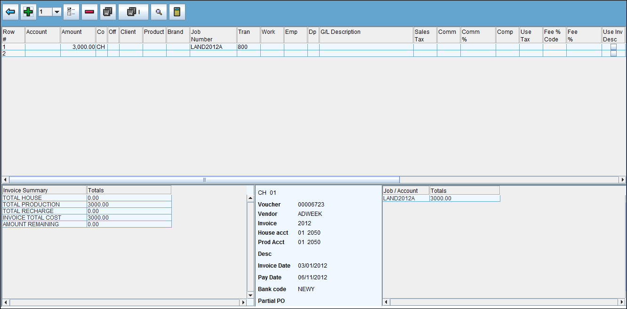This screenshot has height=309, width=627.
Task: Click the blue back arrow icon
Action: pos(10,12)
